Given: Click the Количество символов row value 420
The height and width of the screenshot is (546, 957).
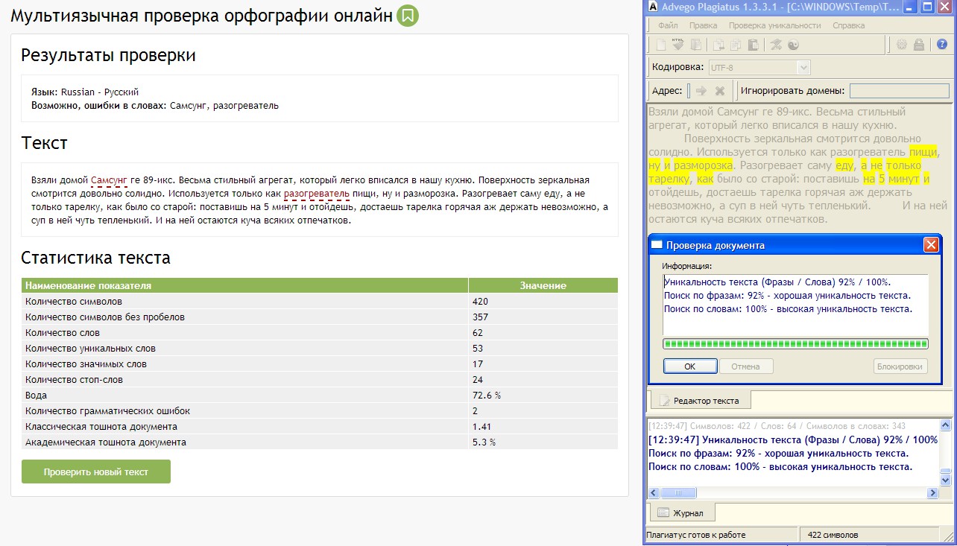Looking at the screenshot, I should (x=480, y=302).
